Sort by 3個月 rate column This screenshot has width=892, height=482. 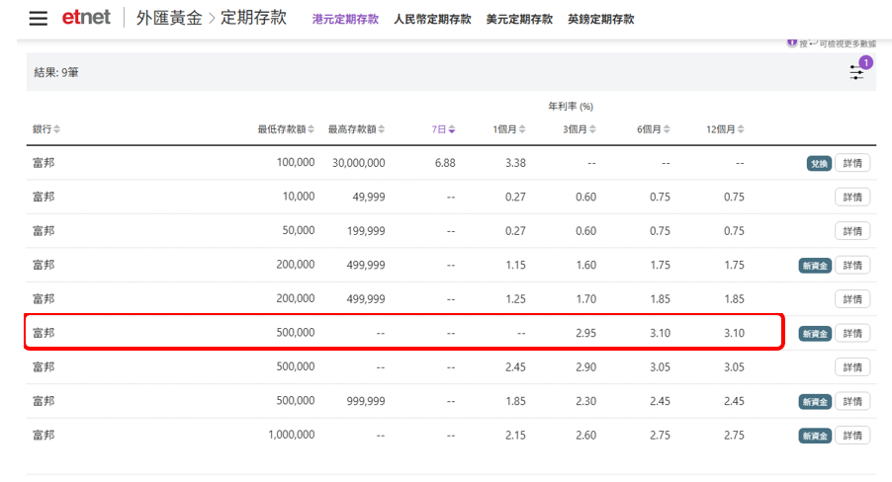pyautogui.click(x=580, y=129)
